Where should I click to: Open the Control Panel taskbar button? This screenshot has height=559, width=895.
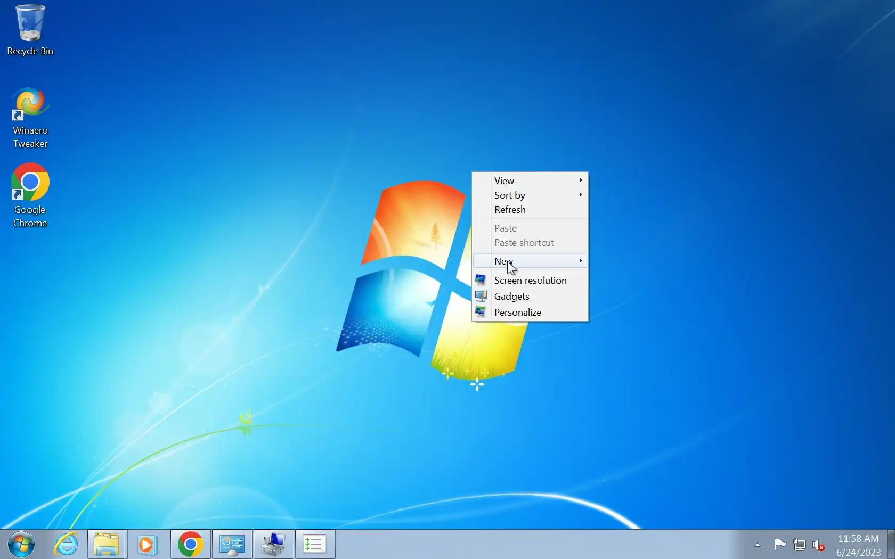pos(232,544)
